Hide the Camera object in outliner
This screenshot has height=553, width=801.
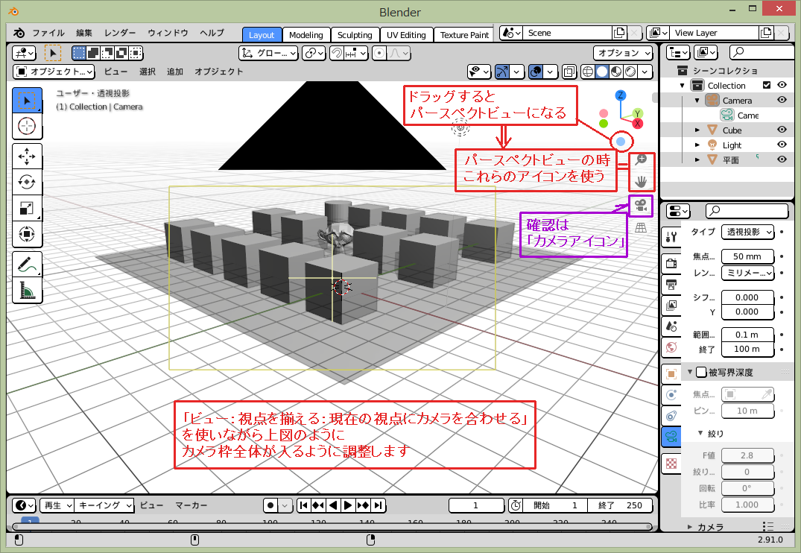coord(782,100)
